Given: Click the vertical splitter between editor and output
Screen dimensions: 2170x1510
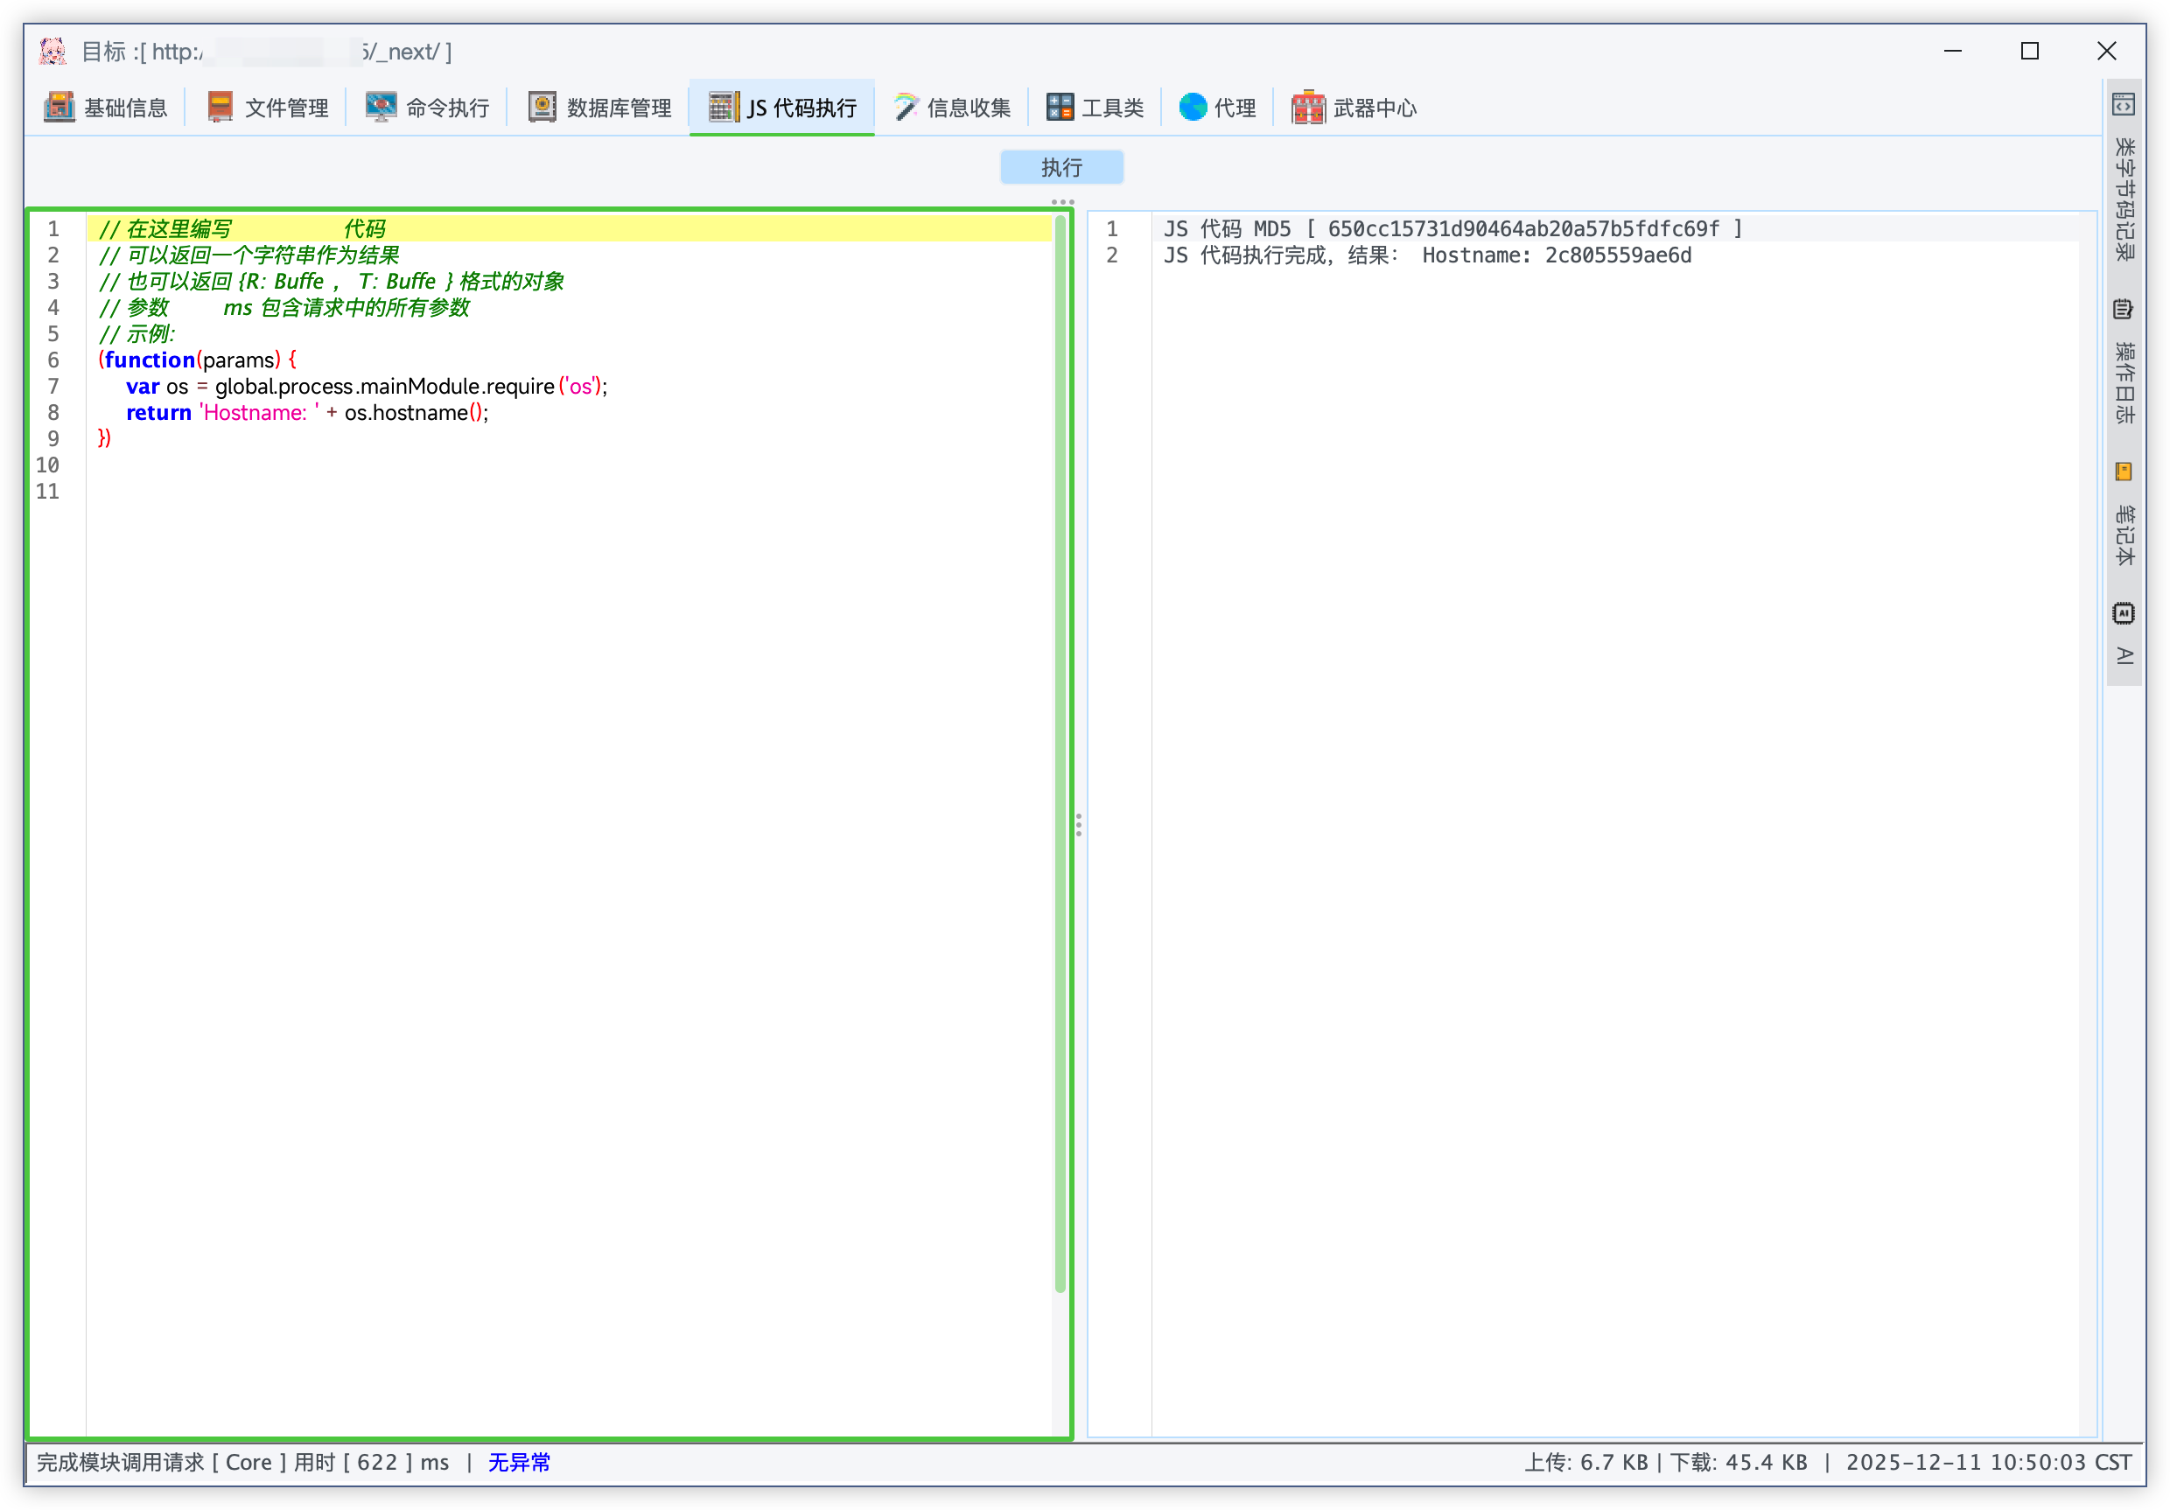Looking at the screenshot, I should [1078, 825].
